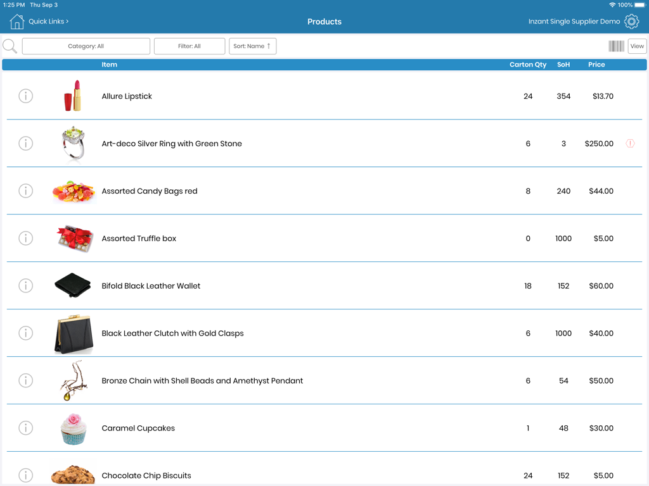Open info icon for Chocolate Chip Biscuits
Screen dimensions: 649x486
(x=25, y=475)
